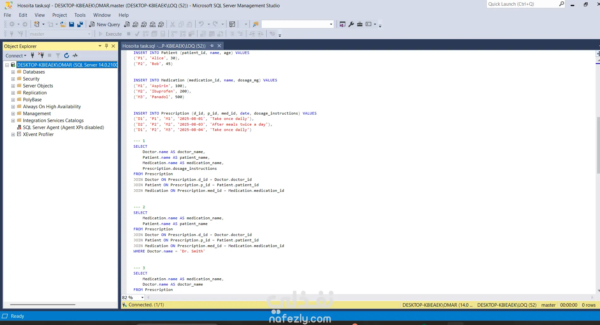The image size is (600, 325).
Task: Toggle pin on Hosoita task.sql tab
Action: [212, 46]
